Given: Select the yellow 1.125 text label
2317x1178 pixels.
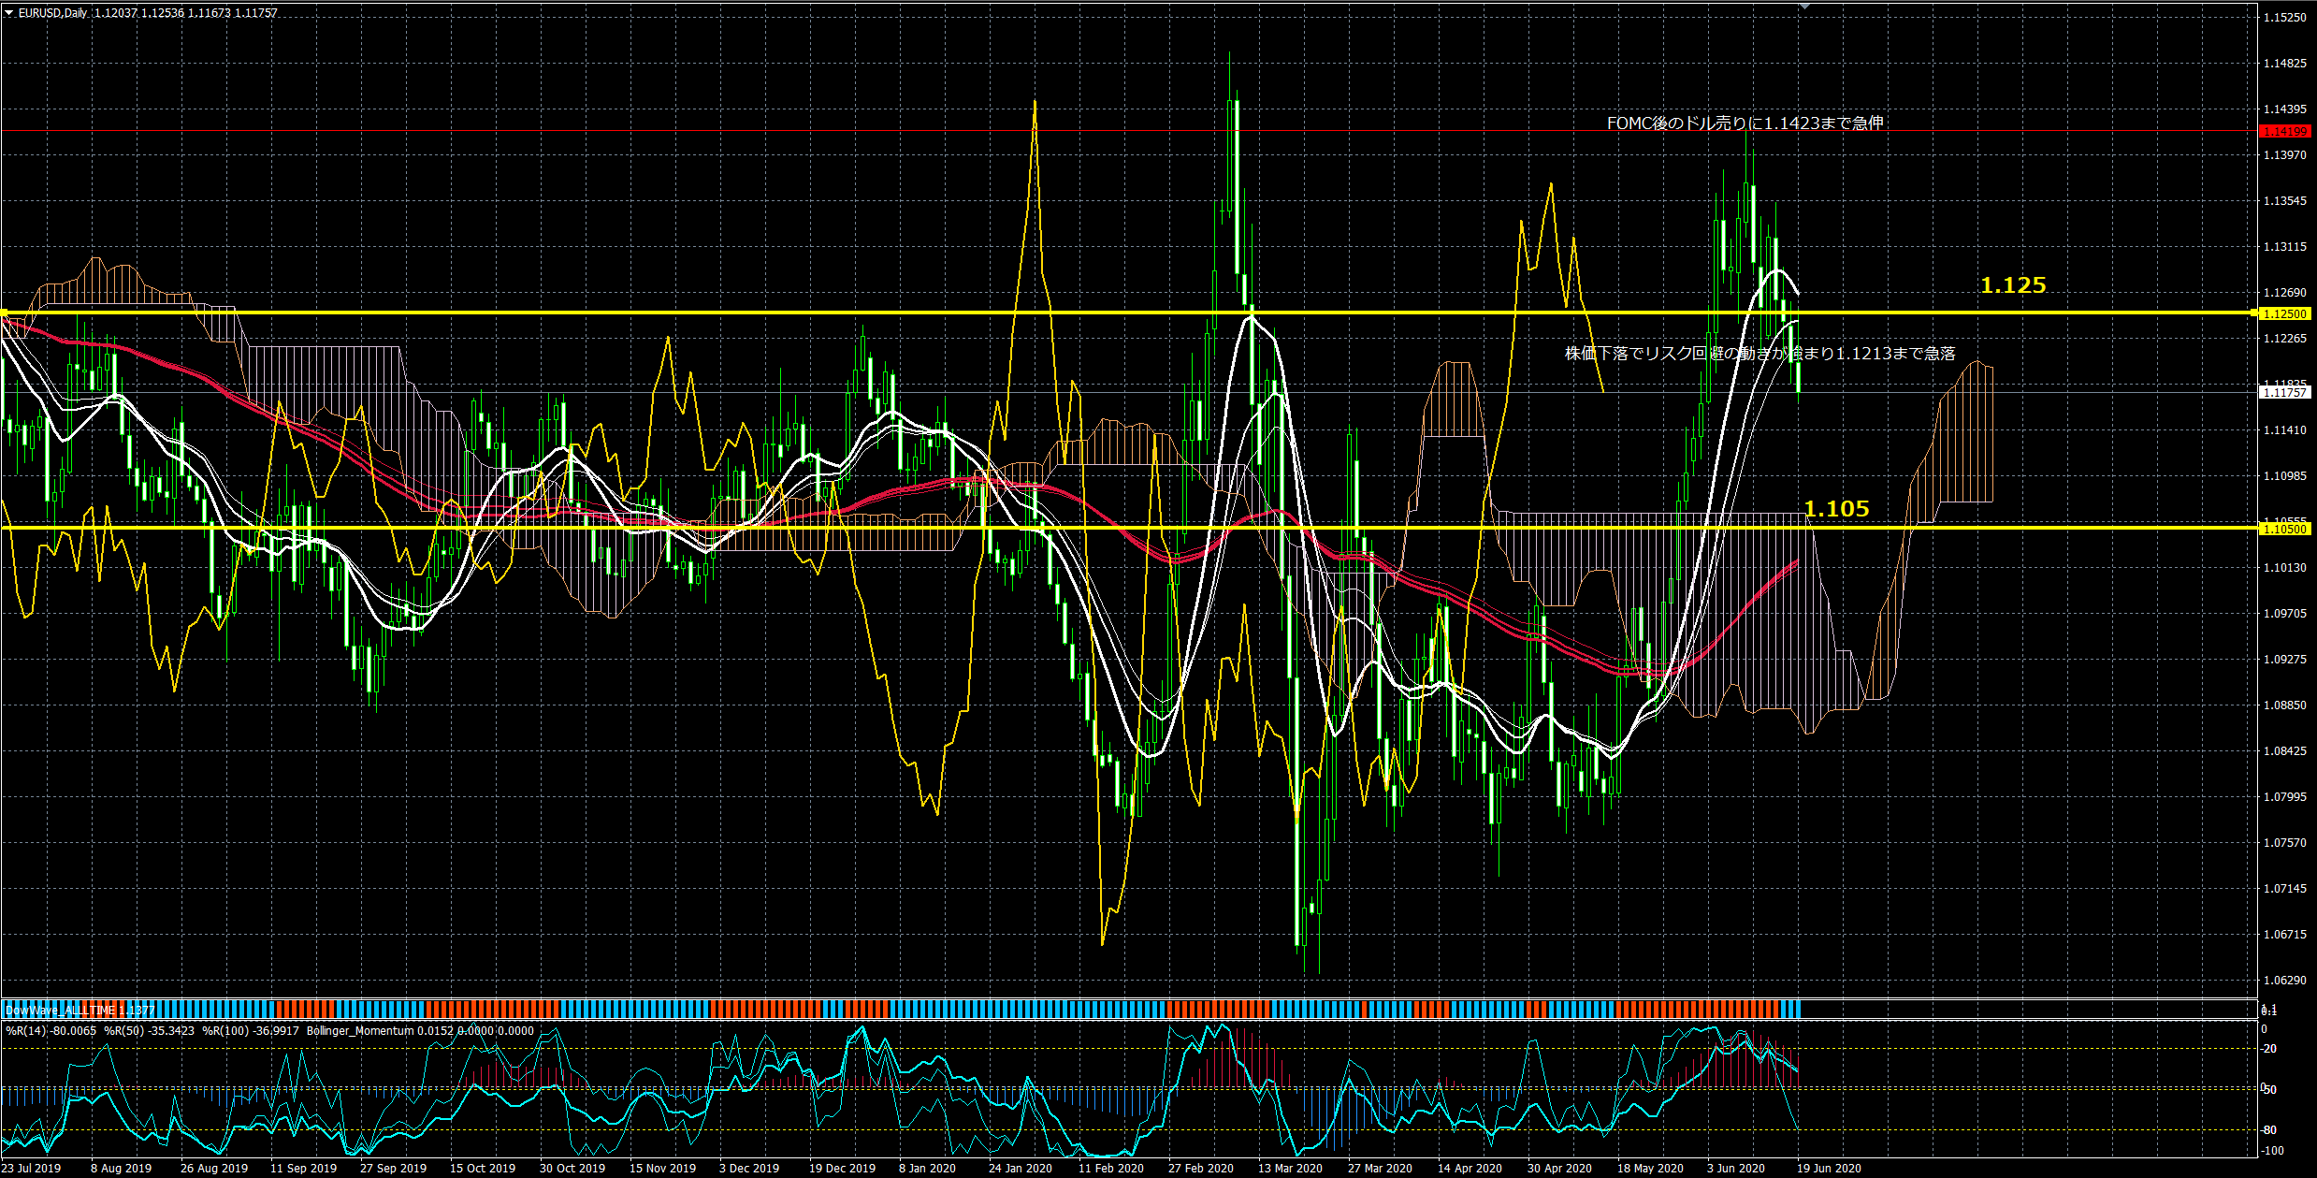Looking at the screenshot, I should (x=2013, y=285).
